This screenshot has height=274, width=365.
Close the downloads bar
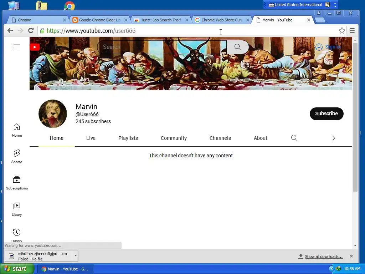[351, 256]
